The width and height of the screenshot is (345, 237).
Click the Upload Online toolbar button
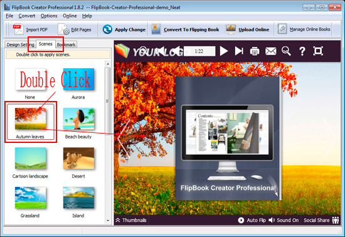tap(247, 29)
